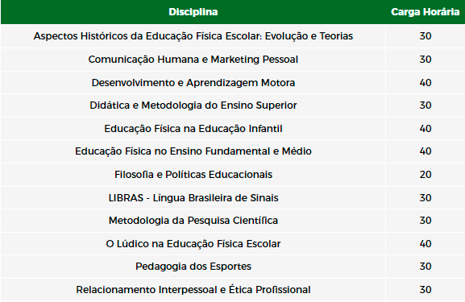Viewport: 465px width, 302px height.
Task: Click Desenvolvimento e Aprendizagem Motora discipline
Action: tap(193, 83)
